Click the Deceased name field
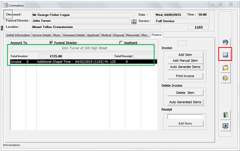This screenshot has width=240, height=151. (83, 15)
